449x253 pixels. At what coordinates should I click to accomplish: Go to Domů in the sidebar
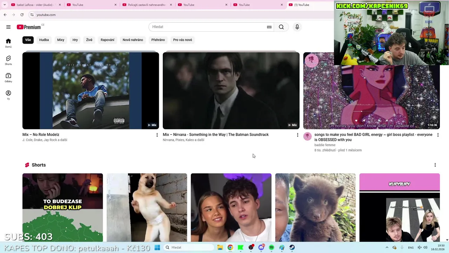[8, 43]
